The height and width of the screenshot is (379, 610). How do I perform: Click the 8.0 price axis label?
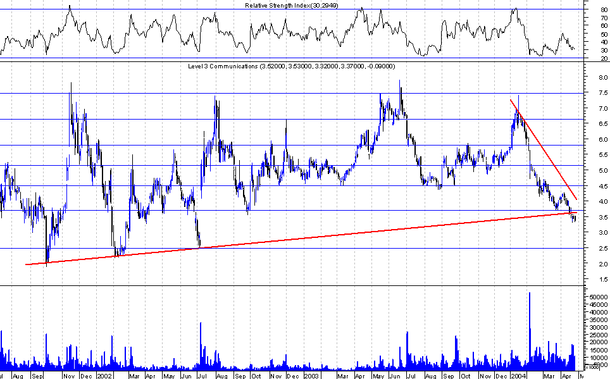tap(604, 77)
